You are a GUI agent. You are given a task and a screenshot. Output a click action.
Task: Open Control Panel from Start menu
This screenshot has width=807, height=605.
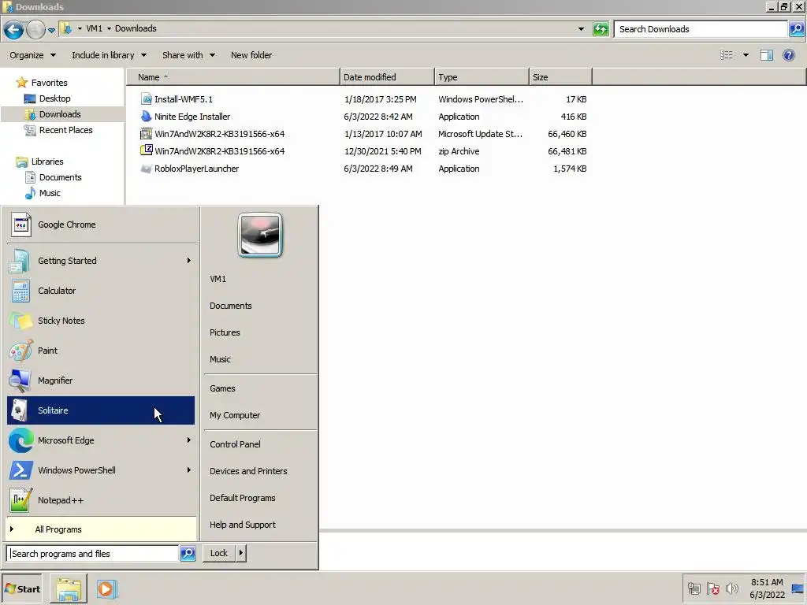(235, 444)
